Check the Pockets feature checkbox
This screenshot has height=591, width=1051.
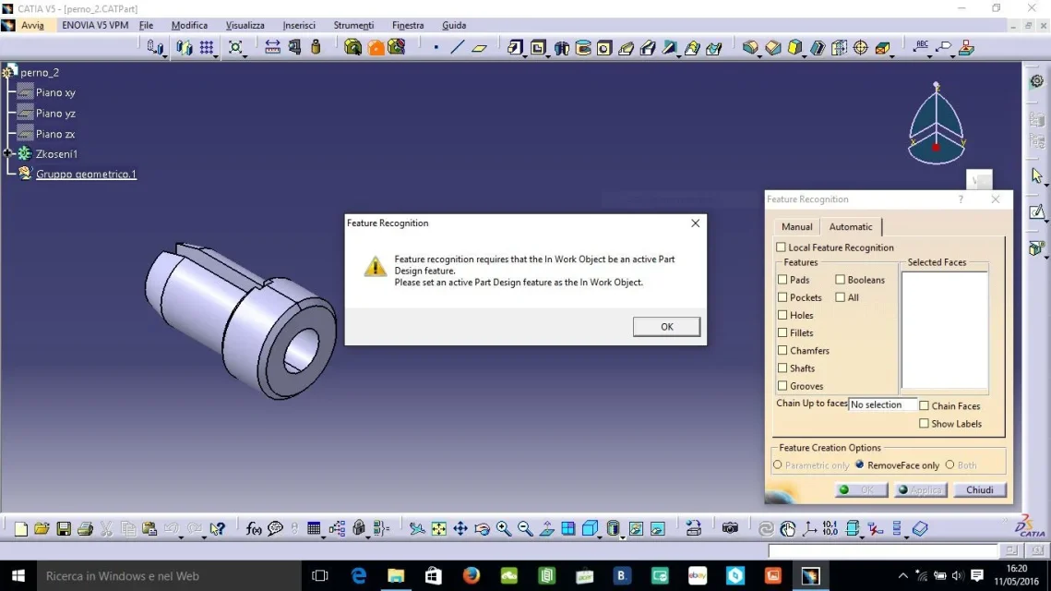782,297
